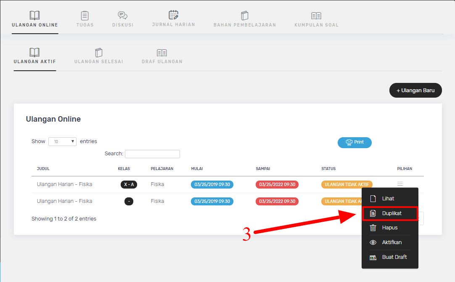
Task: Click the first row Fisika subject cell
Action: click(x=157, y=184)
